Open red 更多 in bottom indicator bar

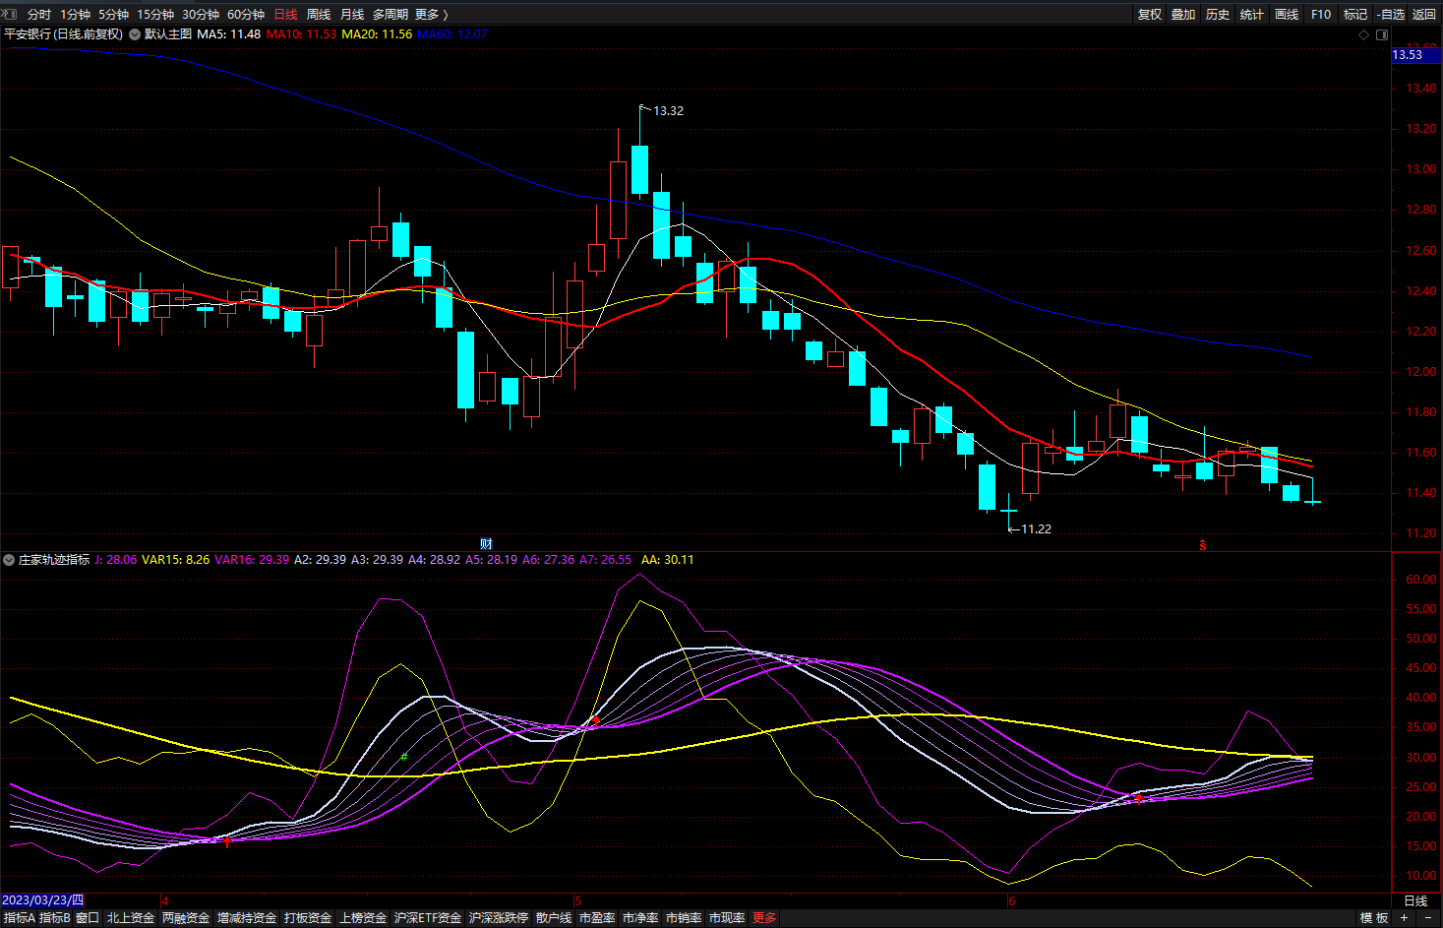[x=764, y=917]
